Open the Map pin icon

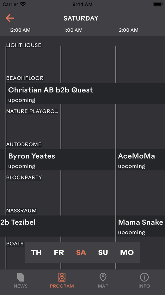pos(103,277)
